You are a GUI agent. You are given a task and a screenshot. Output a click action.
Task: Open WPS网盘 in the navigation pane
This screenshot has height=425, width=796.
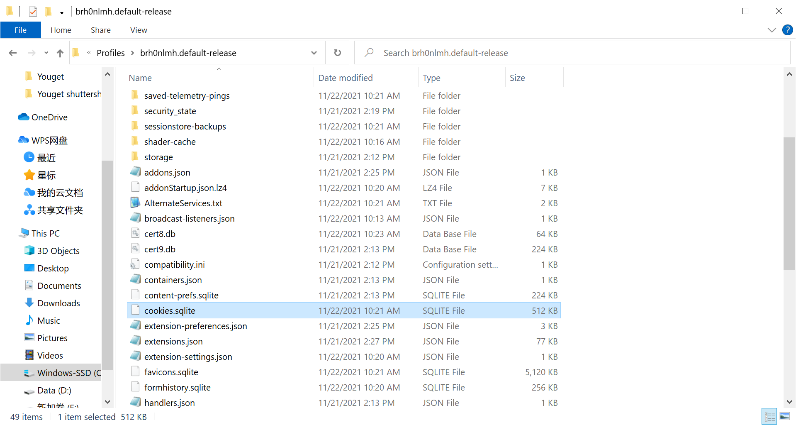49,141
